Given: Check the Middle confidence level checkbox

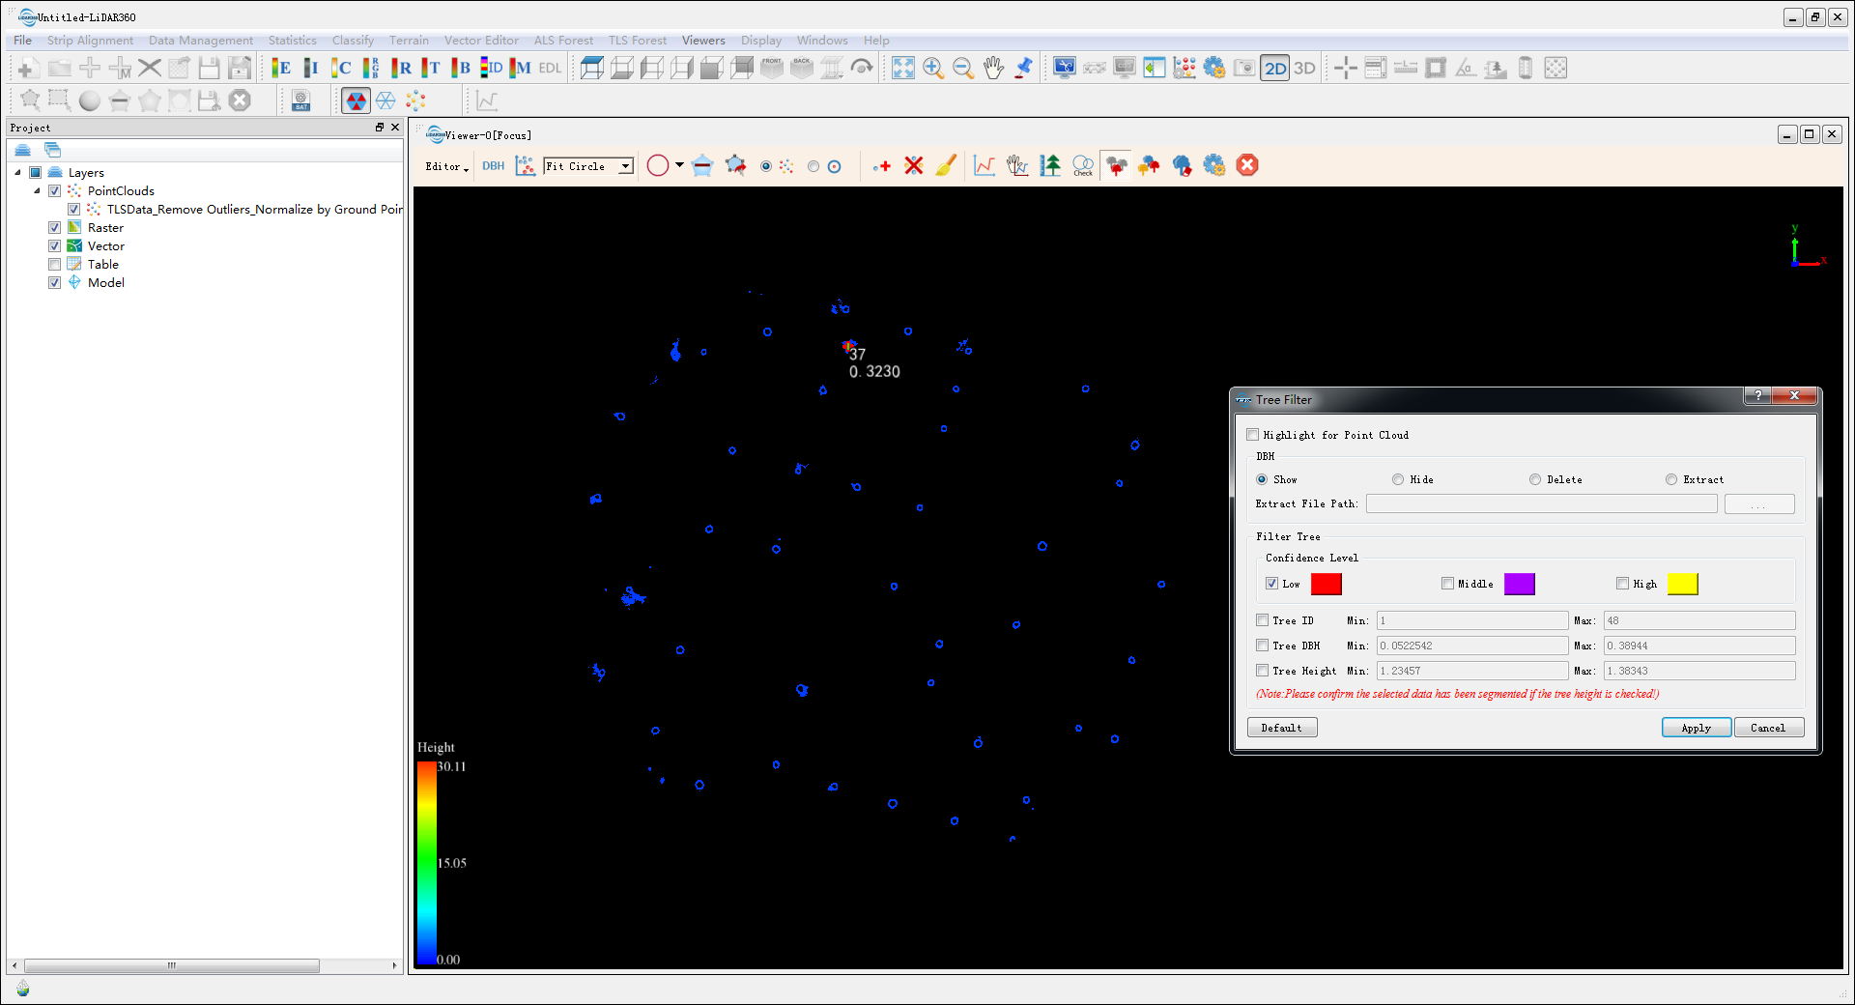Looking at the screenshot, I should click(x=1447, y=584).
